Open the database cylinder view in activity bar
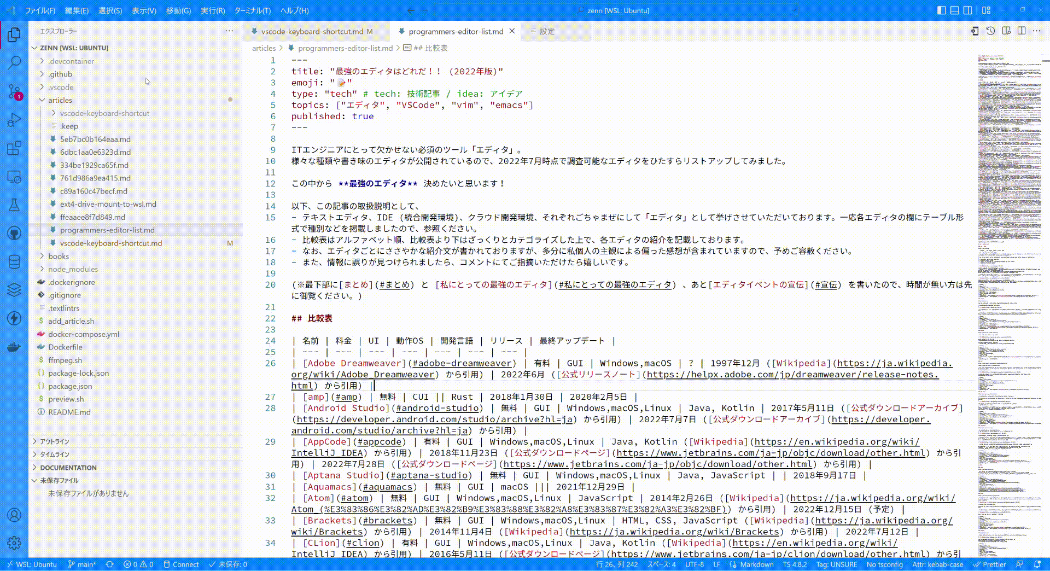 [x=14, y=262]
